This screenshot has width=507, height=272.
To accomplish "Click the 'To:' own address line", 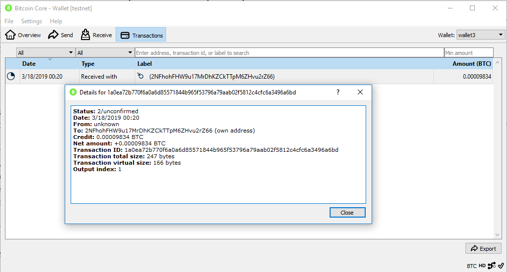I will 164,131.
